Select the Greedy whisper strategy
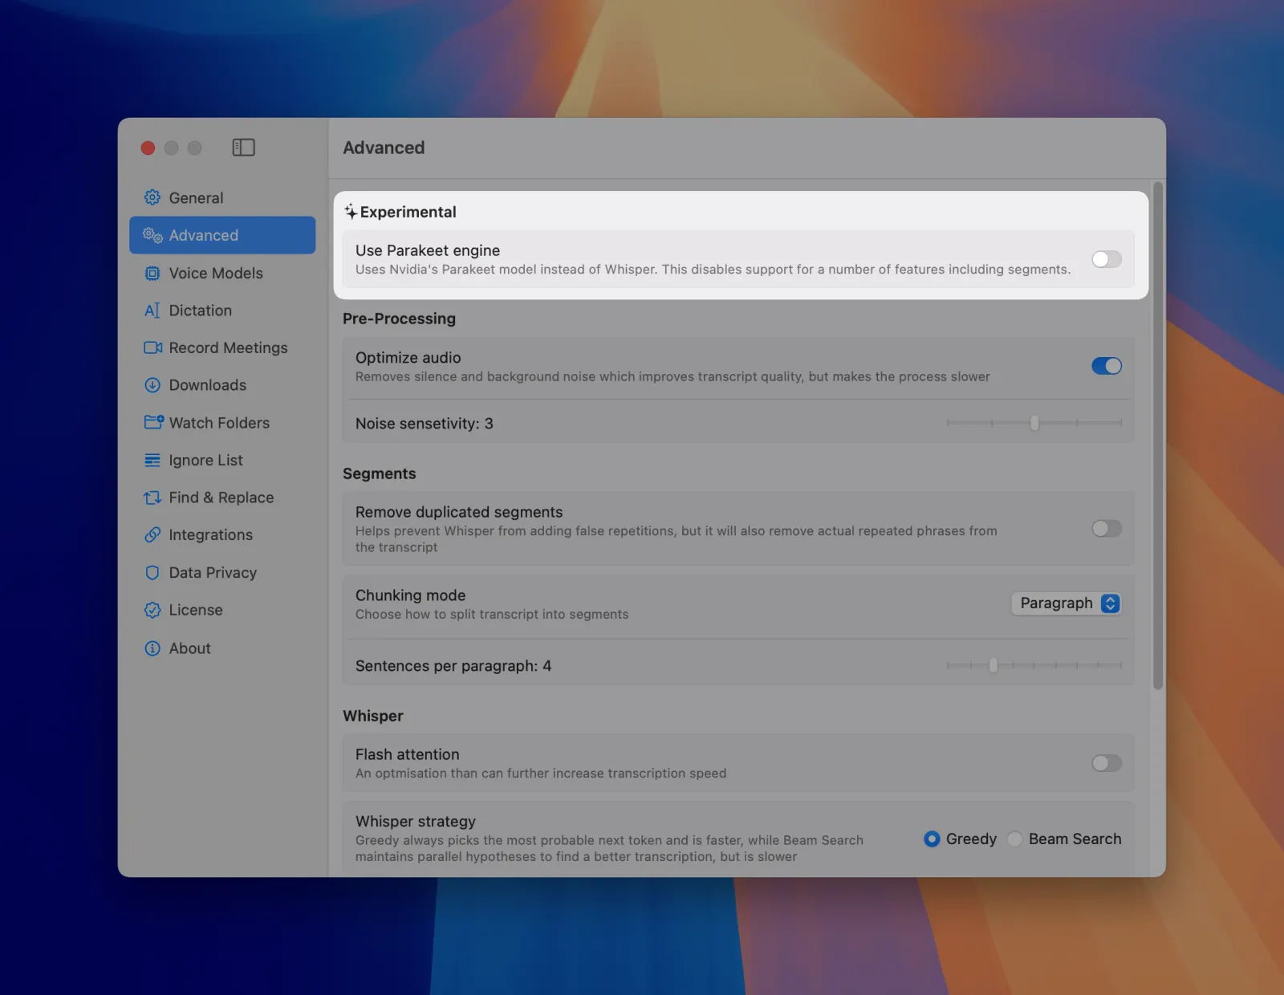Image resolution: width=1284 pixels, height=995 pixels. [x=932, y=839]
